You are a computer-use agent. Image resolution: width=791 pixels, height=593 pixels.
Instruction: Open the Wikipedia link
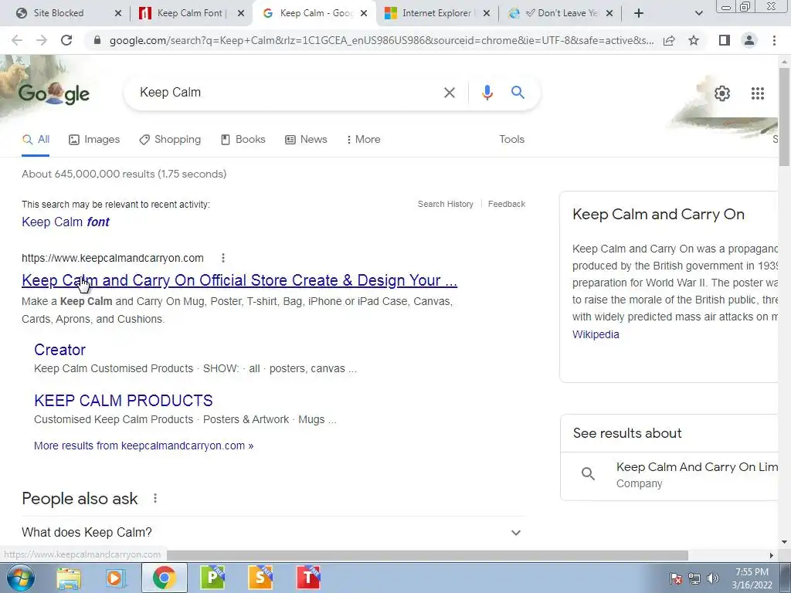596,334
